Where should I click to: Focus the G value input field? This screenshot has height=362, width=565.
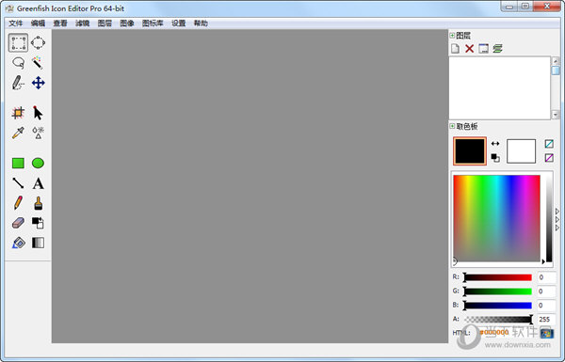[546, 291]
